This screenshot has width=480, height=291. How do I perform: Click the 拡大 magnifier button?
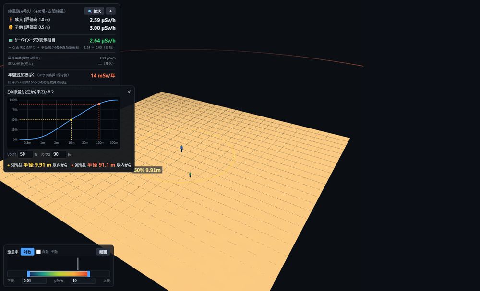click(x=94, y=11)
